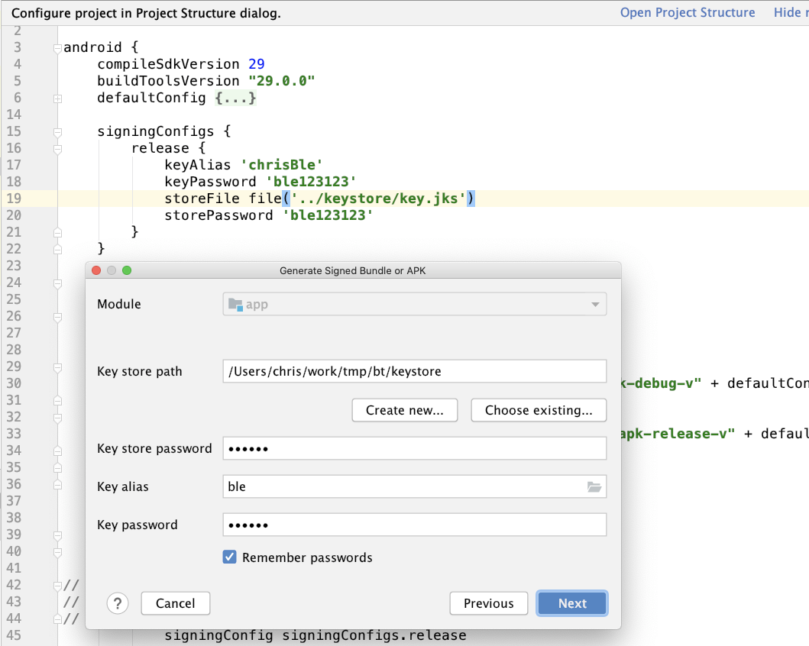Click storePassword 'ble123123' string
Viewport: 809px width, 646px height.
click(328, 215)
